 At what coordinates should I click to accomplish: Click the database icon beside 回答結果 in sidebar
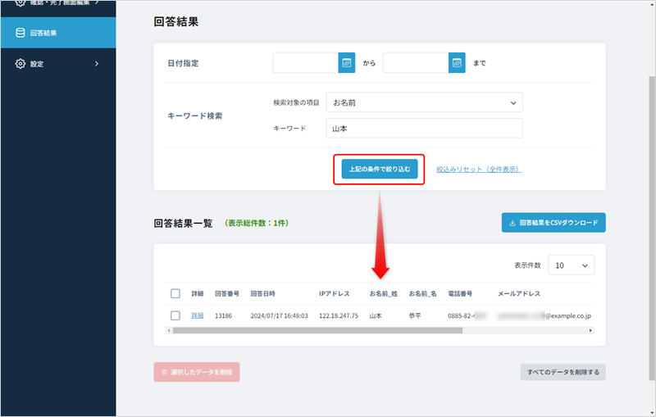20,33
